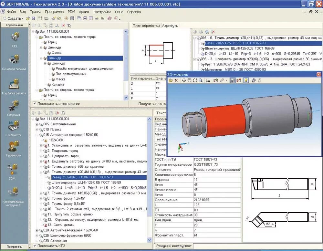Select the Резьба метрическая цилиндрическая tree item
Viewport: 323px width, 251px height.
coord(84,68)
